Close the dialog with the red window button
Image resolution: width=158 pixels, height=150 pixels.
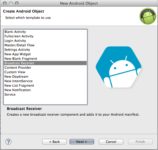pyautogui.click(x=5, y=3)
